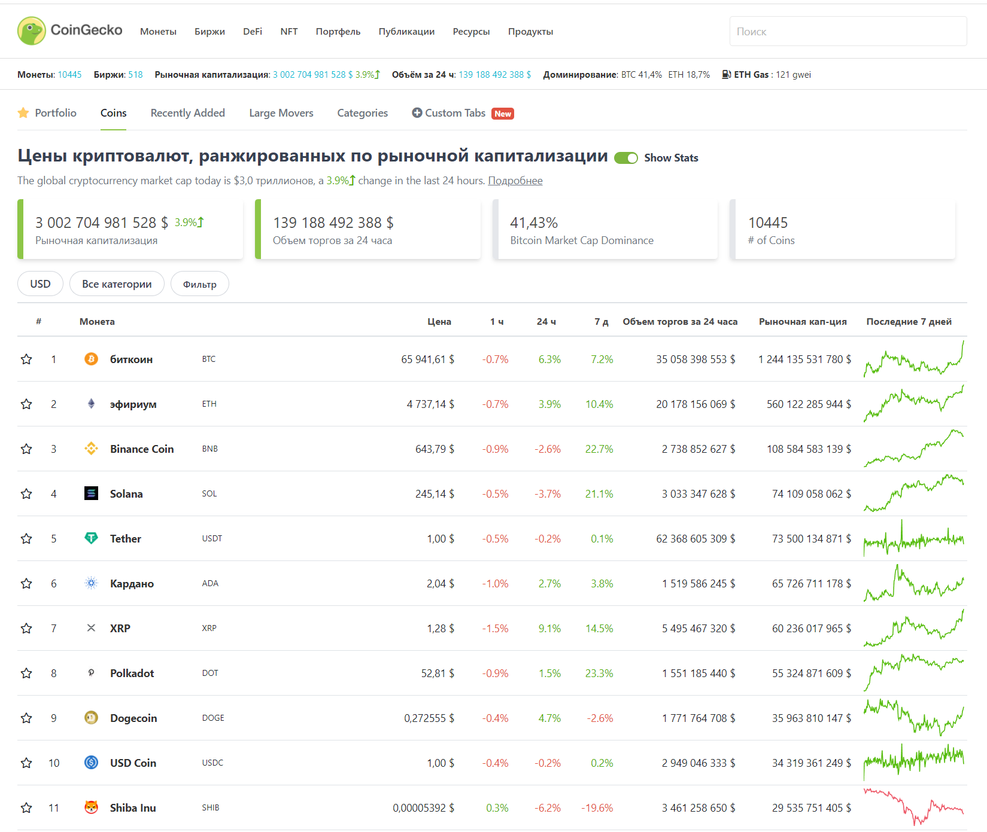Sort by 24 ч column header
The height and width of the screenshot is (832, 987).
546,322
